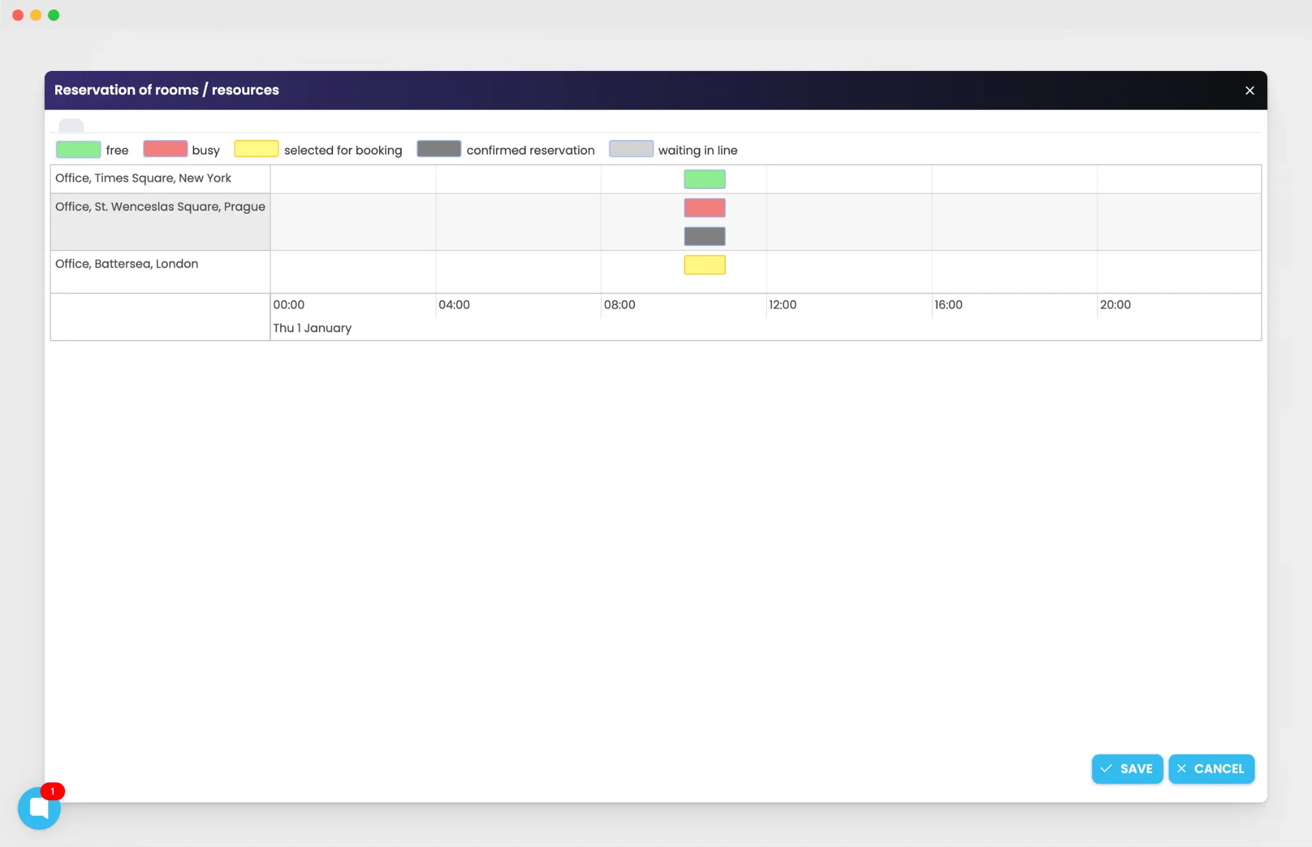Image resolution: width=1312 pixels, height=847 pixels.
Task: Click the yellow 'selected for booking' legend swatch
Action: (x=256, y=149)
